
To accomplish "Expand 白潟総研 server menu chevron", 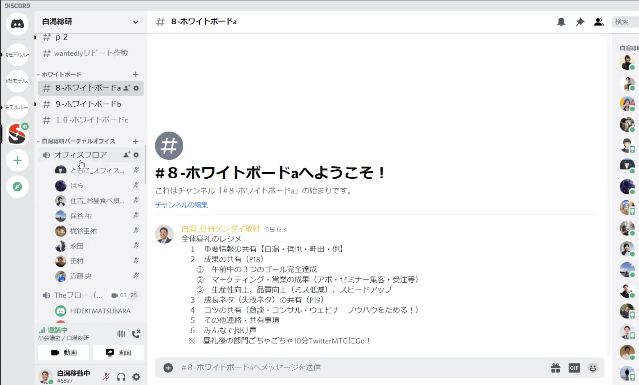I will pyautogui.click(x=136, y=22).
